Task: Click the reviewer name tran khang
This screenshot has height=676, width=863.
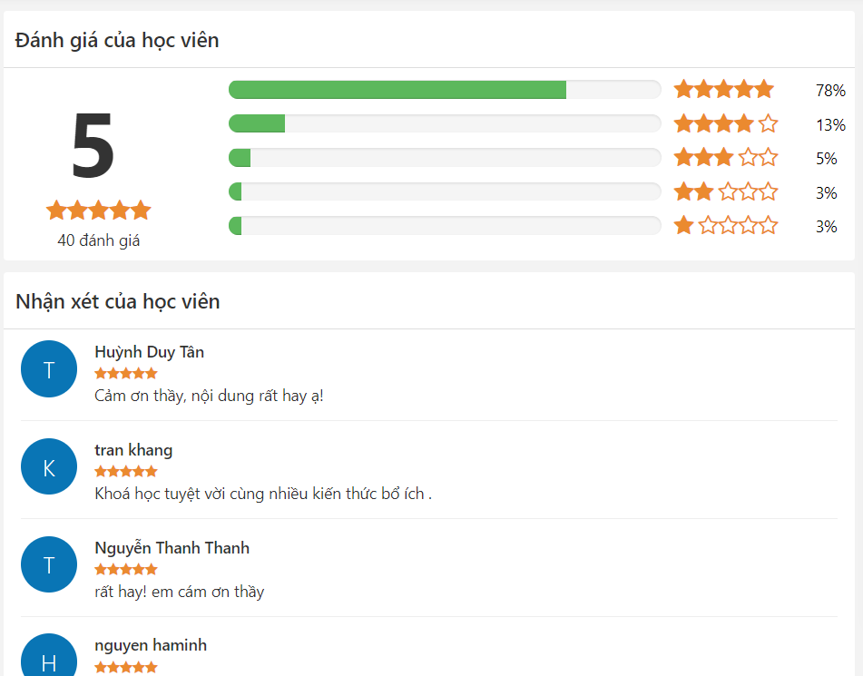Action: [x=133, y=450]
